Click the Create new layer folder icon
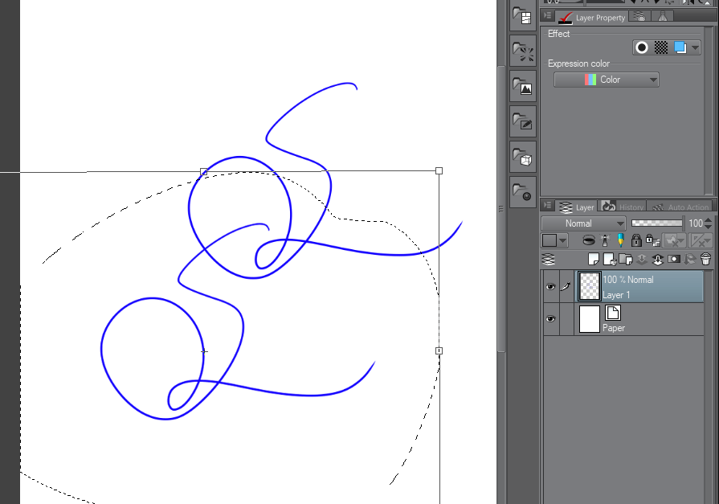The image size is (719, 504). point(625,259)
